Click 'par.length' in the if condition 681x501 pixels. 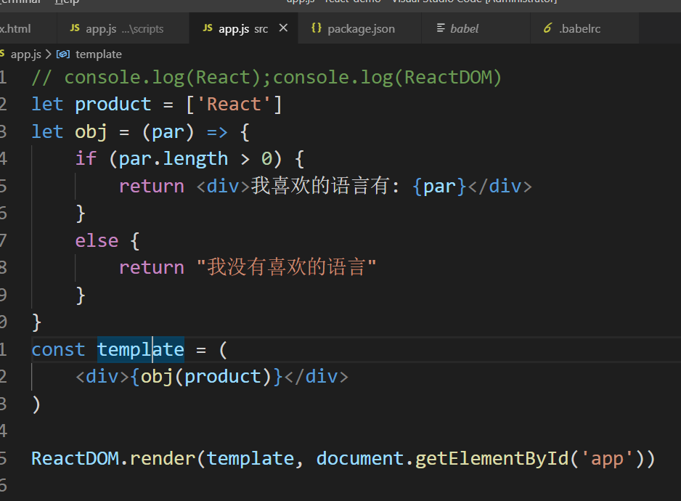coord(174,160)
